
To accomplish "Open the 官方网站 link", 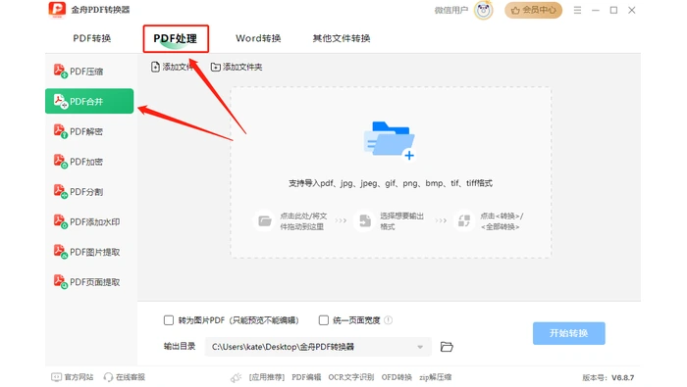I will [x=73, y=377].
